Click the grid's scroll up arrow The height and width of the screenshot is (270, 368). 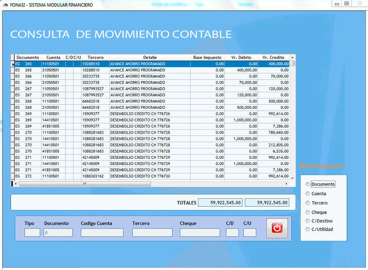(x=292, y=57)
